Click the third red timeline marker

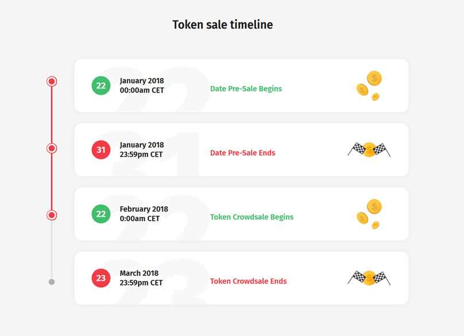tap(52, 215)
